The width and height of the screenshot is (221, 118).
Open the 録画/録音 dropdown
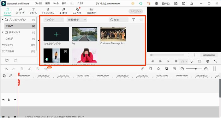[x=77, y=20]
